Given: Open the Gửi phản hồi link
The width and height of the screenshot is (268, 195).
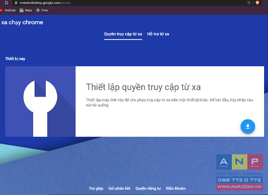Looking at the screenshot, I should coord(119,188).
